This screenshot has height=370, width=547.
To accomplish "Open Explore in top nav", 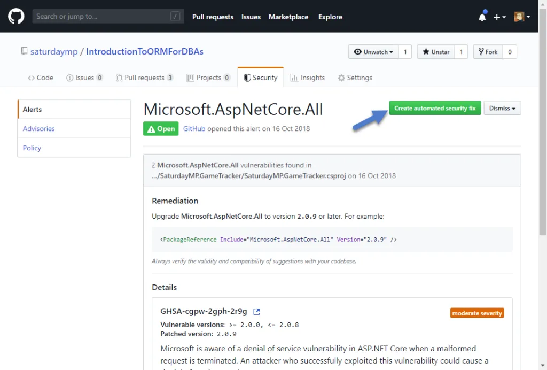I will [330, 17].
